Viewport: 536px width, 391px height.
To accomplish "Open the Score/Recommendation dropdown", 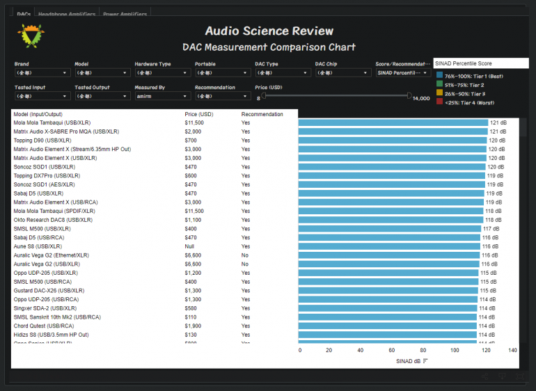I will tap(402, 72).
